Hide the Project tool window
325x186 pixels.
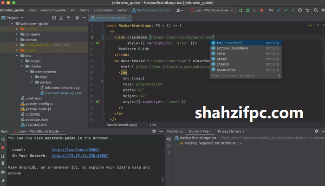tap(84, 18)
